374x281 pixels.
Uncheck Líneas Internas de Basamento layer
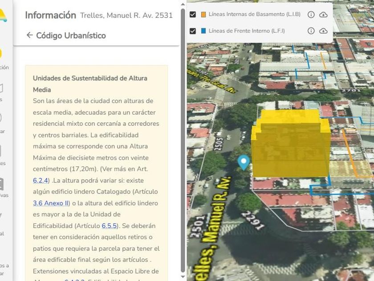click(x=193, y=15)
